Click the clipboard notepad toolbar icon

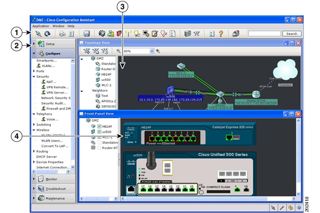[x=155, y=34]
